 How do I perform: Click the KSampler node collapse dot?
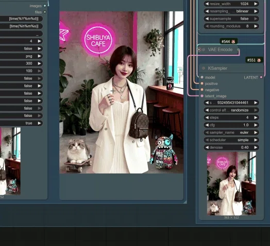tap(204, 68)
